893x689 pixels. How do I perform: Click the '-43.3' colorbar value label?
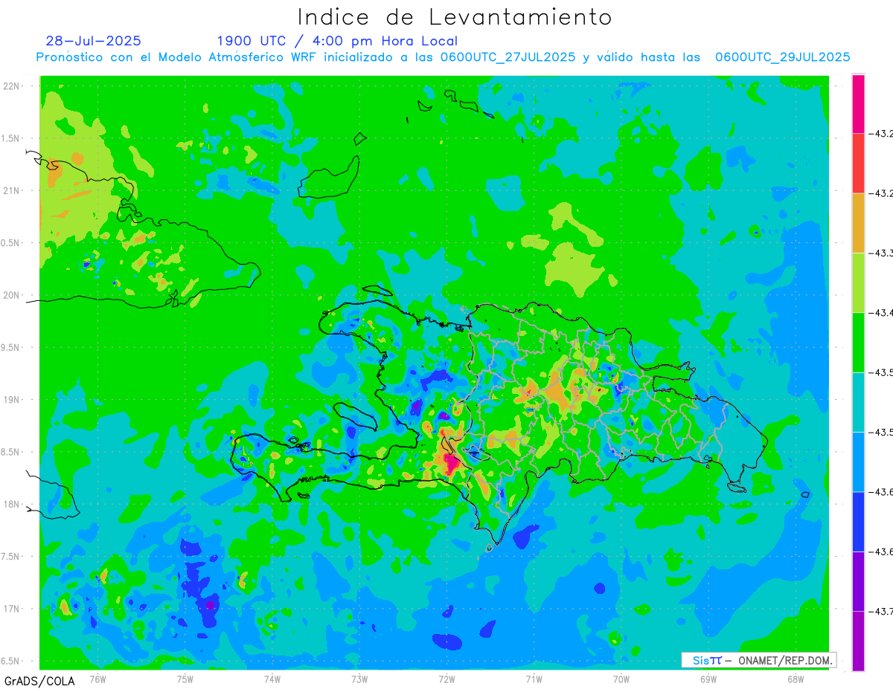882,253
